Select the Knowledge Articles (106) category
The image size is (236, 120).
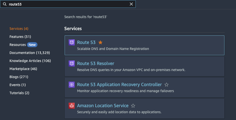tap(30, 61)
